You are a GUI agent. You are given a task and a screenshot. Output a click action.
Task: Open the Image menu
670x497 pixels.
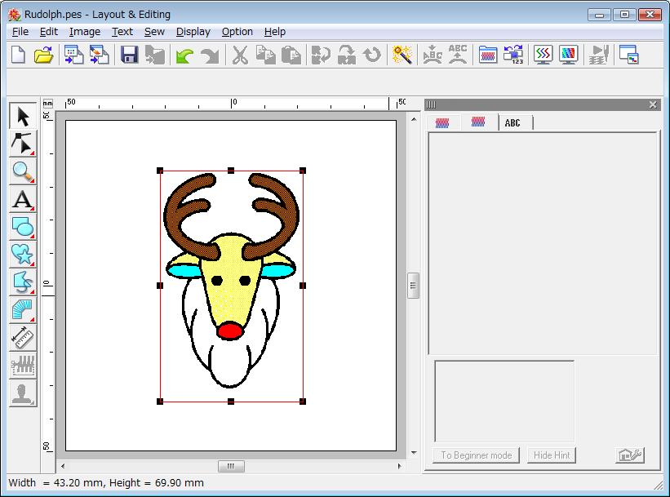[x=85, y=32]
